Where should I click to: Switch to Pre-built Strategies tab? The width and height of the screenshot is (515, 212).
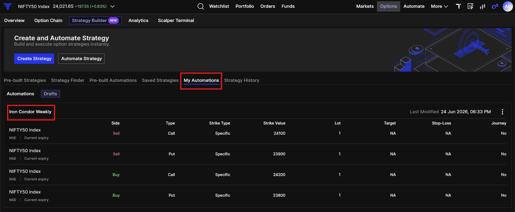(x=25, y=80)
